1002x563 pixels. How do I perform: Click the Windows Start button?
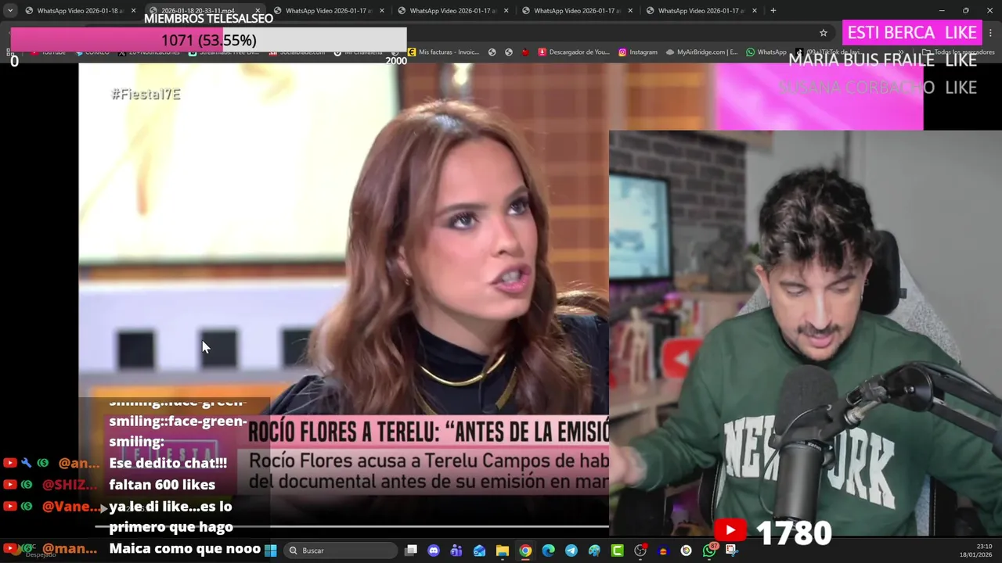(x=271, y=550)
